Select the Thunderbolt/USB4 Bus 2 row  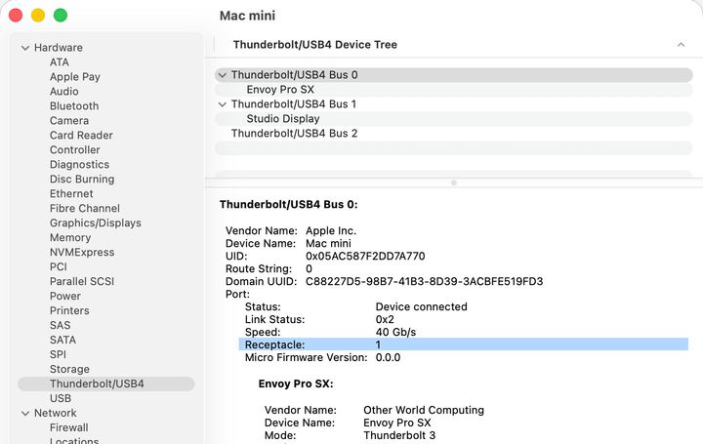tap(454, 134)
